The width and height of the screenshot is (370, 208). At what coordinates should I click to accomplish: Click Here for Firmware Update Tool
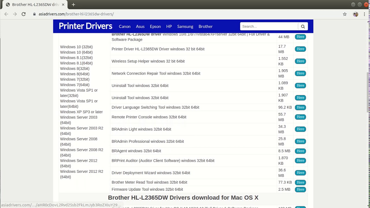(x=300, y=189)
